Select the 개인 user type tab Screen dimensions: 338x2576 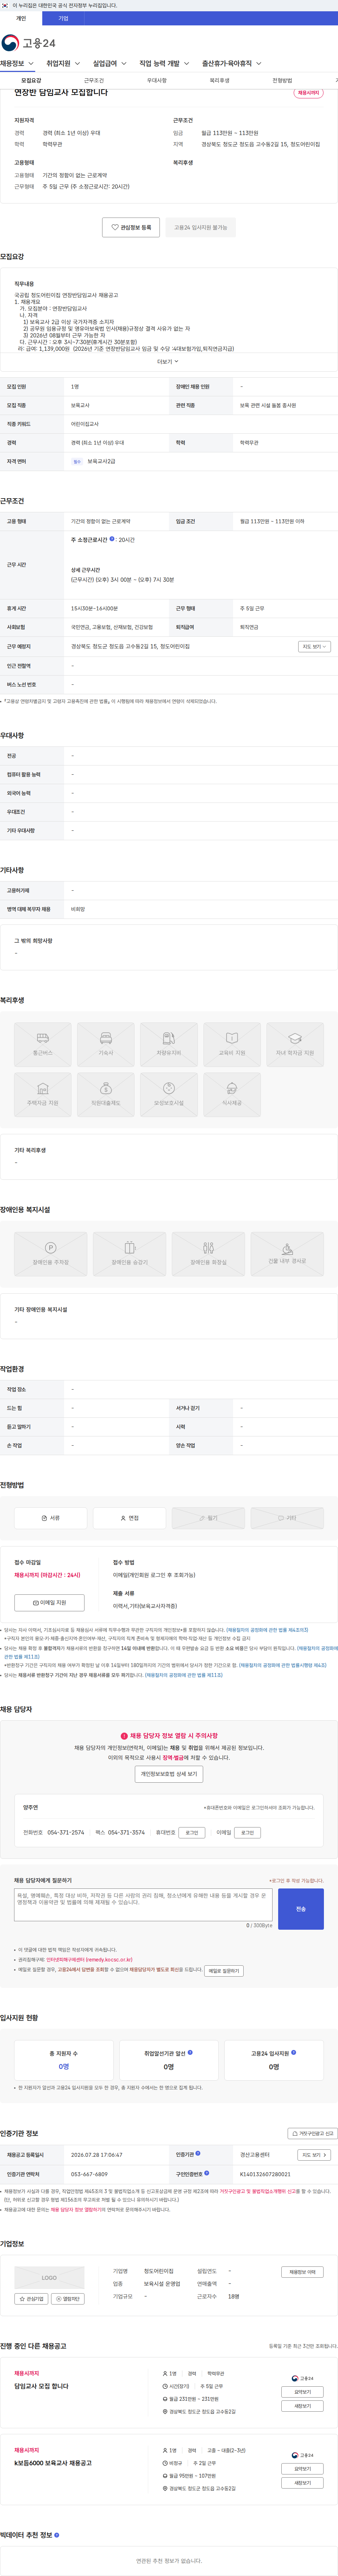(21, 18)
